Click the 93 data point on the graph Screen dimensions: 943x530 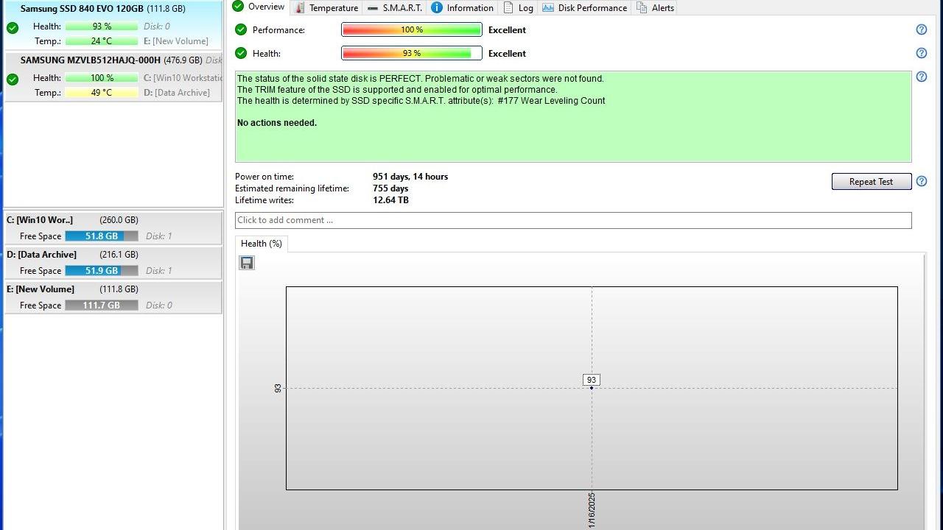(x=592, y=387)
